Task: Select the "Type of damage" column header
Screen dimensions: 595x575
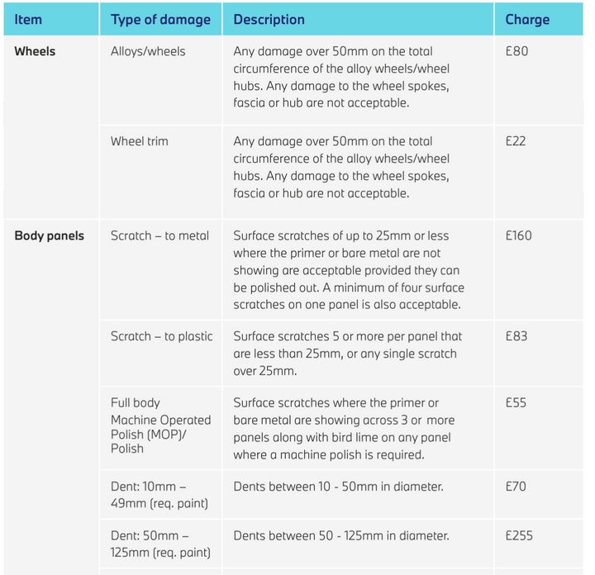Action: coord(160,19)
